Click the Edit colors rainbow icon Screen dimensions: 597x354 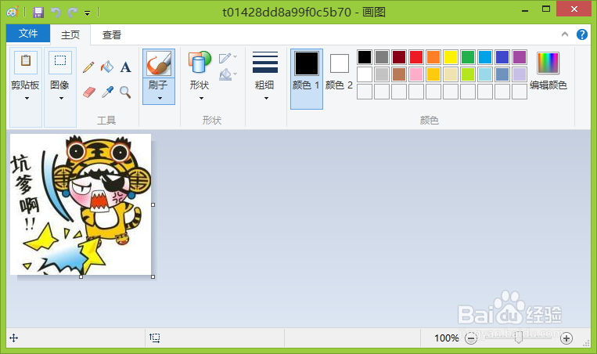tap(548, 63)
